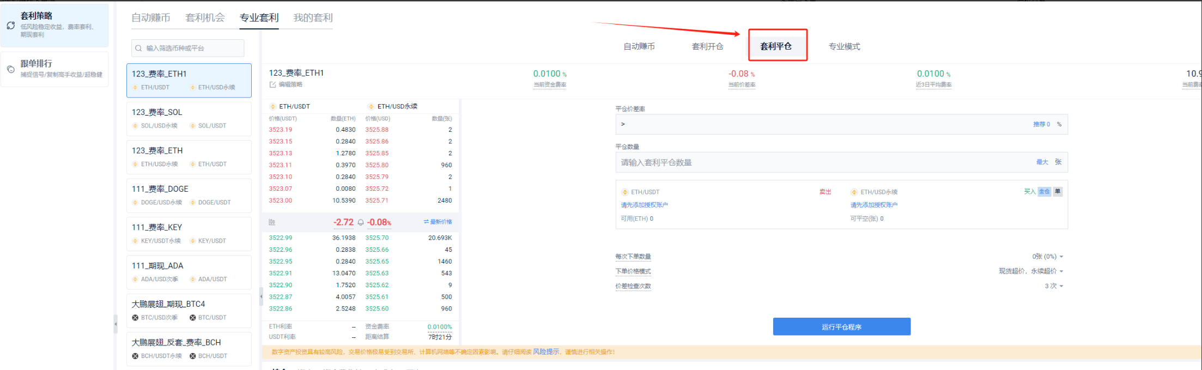Screen dimensions: 1202x370
Task: Click the 近3日平均费率 label
Action: (x=934, y=84)
